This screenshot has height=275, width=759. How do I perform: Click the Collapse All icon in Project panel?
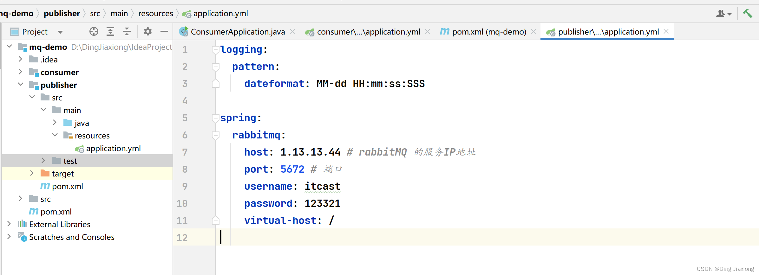tap(127, 31)
